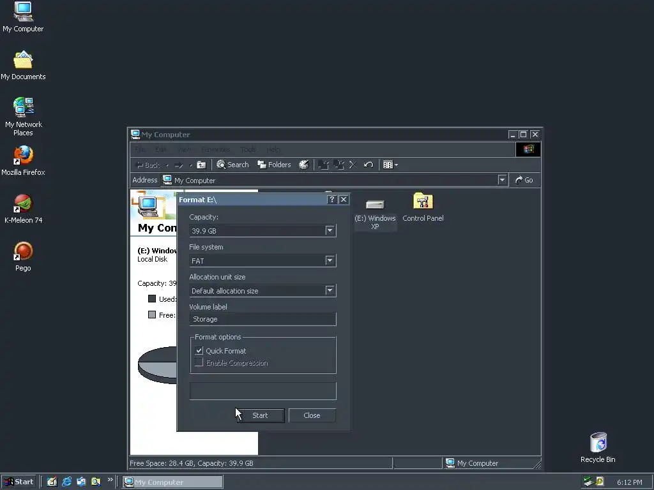The height and width of the screenshot is (490, 654).
Task: Open Pego desktop shortcut
Action: 23,256
